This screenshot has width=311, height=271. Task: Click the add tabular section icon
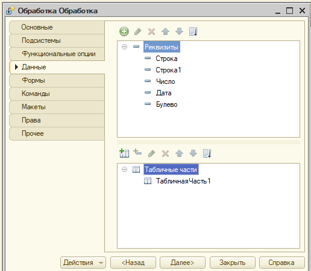[x=124, y=153]
